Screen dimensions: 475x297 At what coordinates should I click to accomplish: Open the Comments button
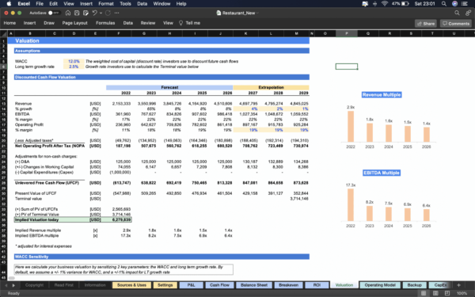[x=456, y=23]
